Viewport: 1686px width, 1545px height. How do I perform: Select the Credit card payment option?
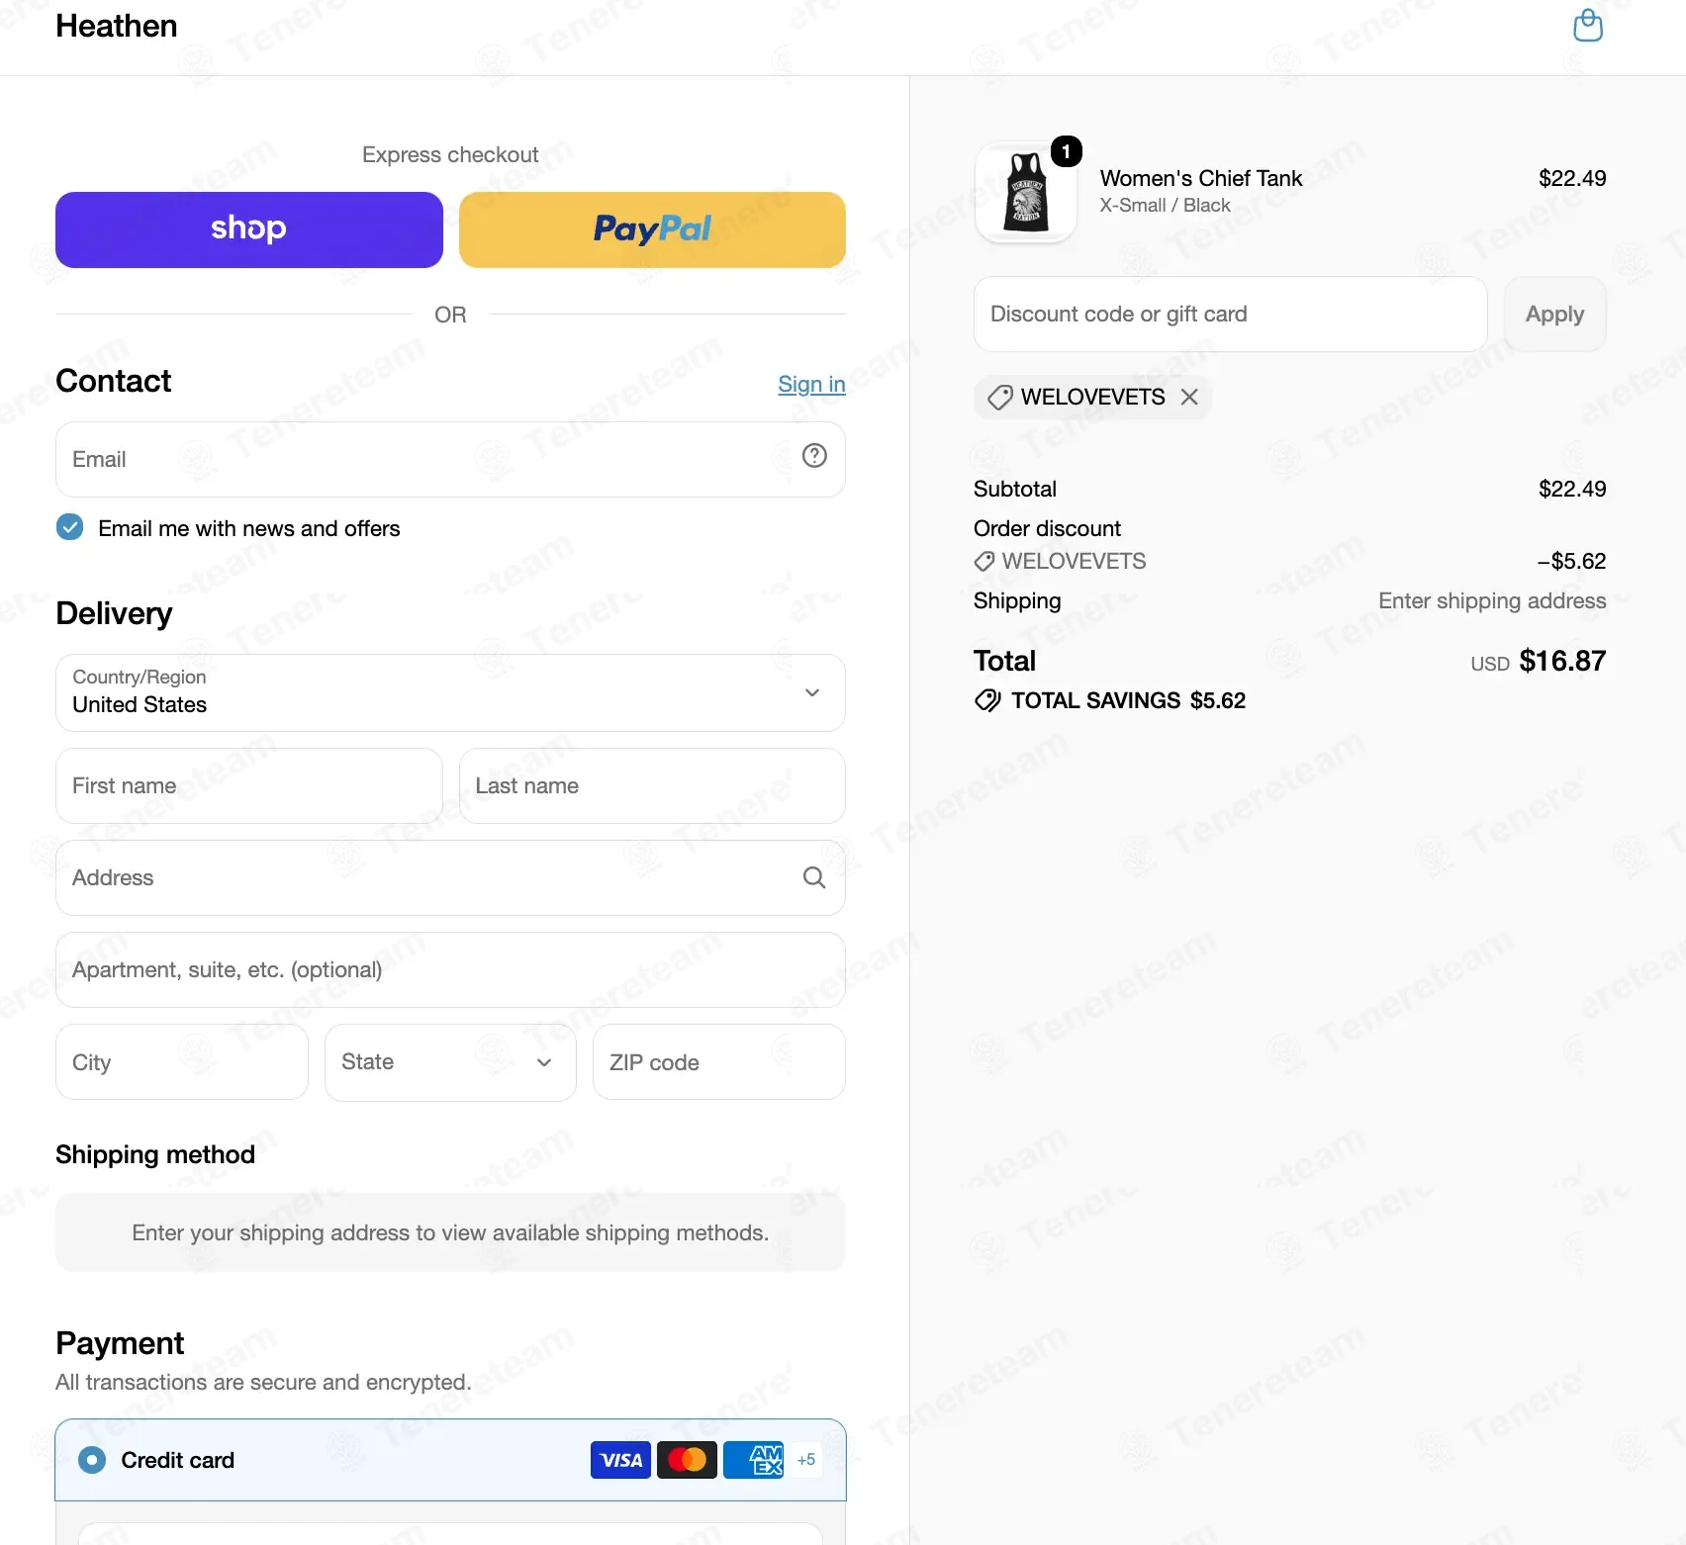[x=92, y=1460]
